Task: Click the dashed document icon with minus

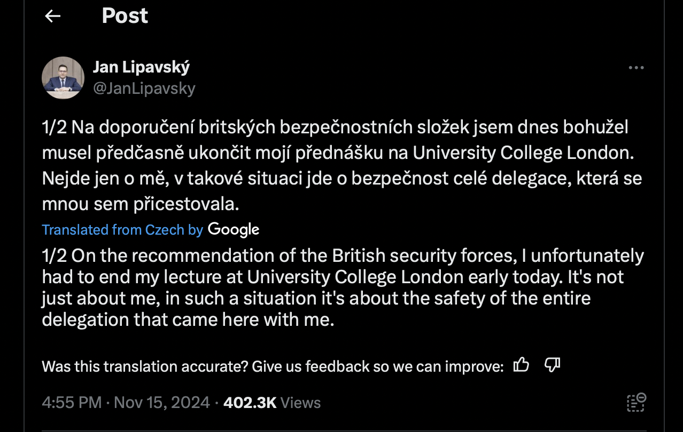Action: [x=636, y=402]
